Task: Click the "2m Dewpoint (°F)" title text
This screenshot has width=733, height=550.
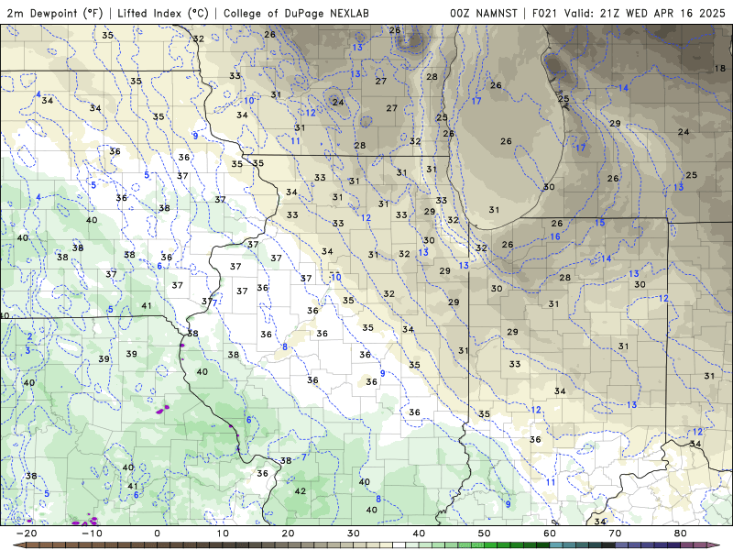Action: click(55, 13)
